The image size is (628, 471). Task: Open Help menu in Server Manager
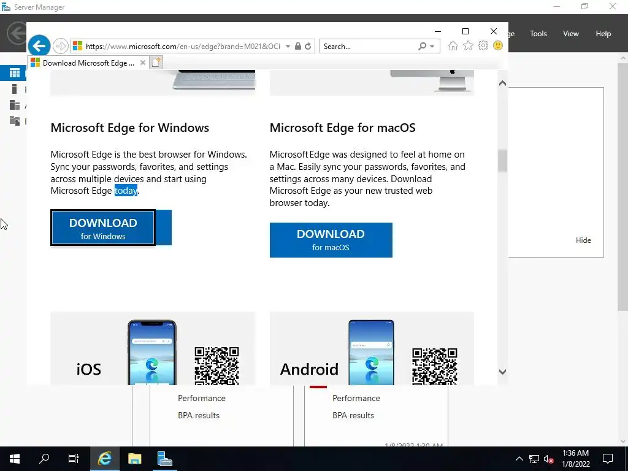603,34
